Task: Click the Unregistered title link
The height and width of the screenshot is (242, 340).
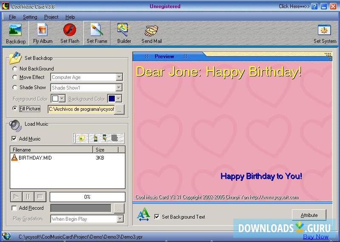Action: 165,6
